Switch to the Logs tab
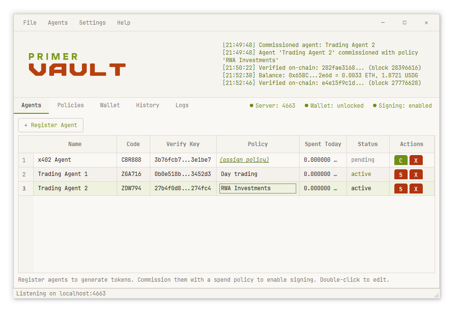The image size is (455, 313). click(182, 105)
